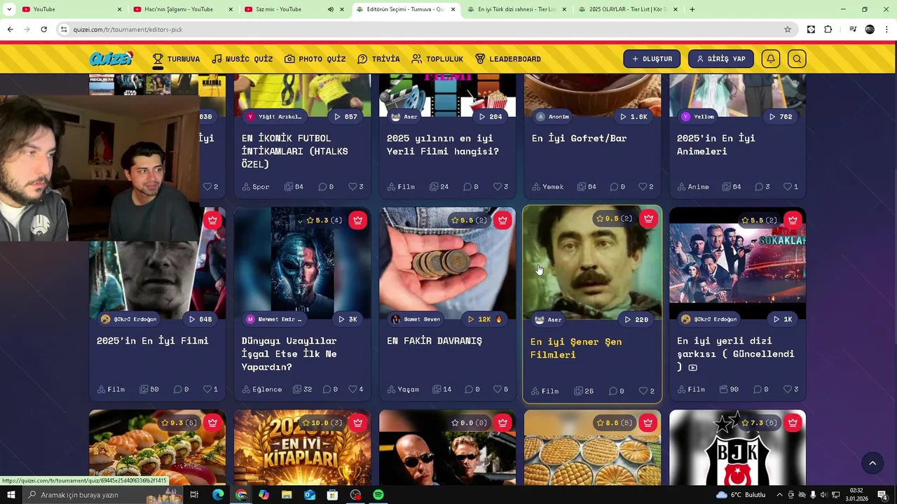Open the Leaderboard menu item
Screen dimensions: 897x504
coord(508,59)
